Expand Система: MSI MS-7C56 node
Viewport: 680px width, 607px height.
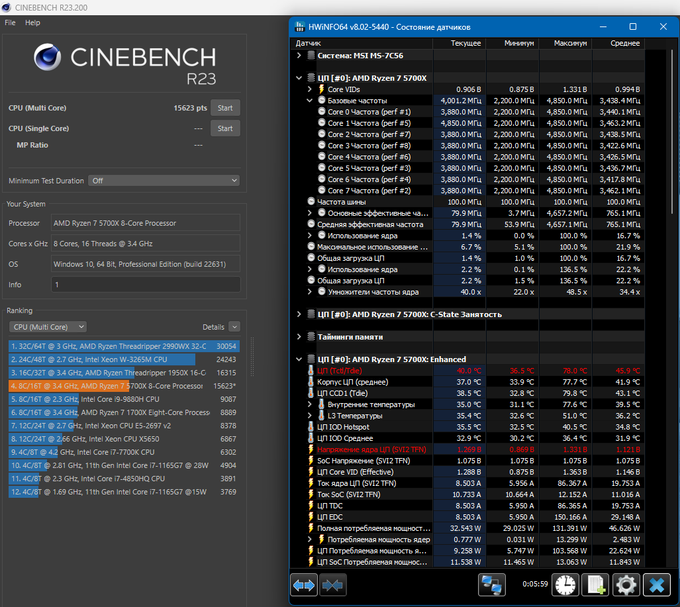point(299,56)
